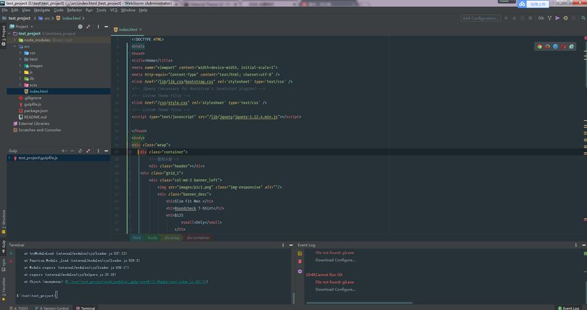Expand the node_modules folder
This screenshot has width=587, height=310.
click(15, 40)
